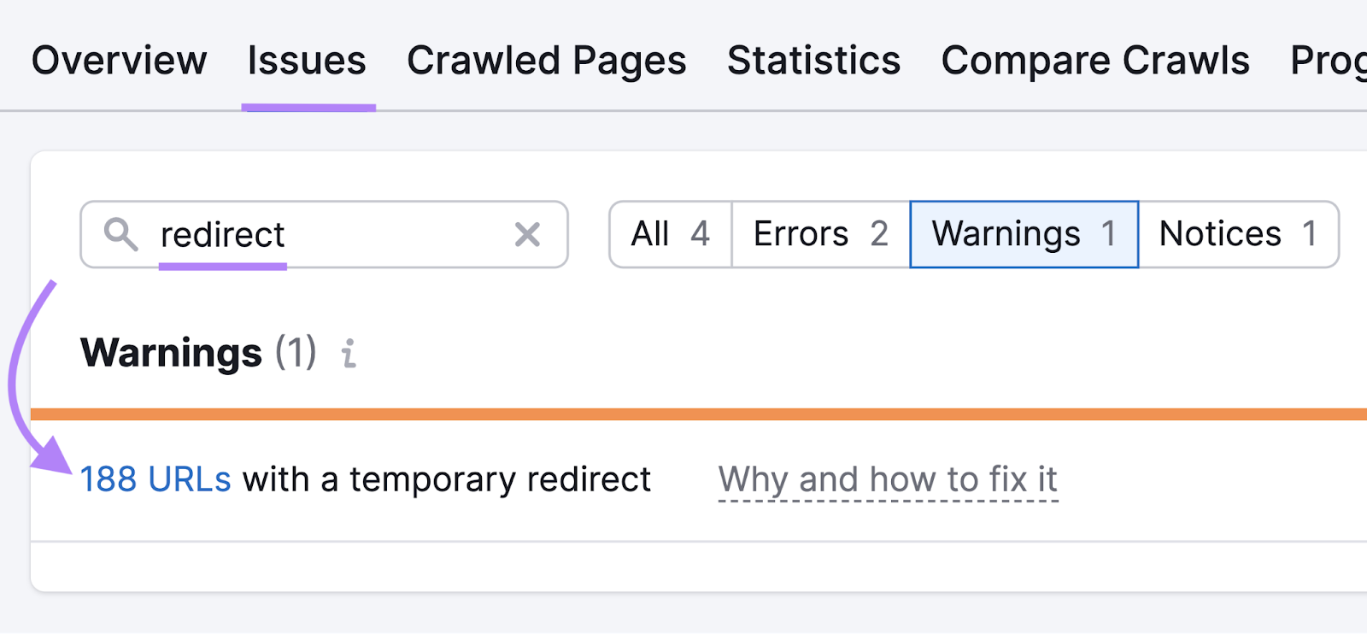Select the Issues tab

(x=306, y=60)
